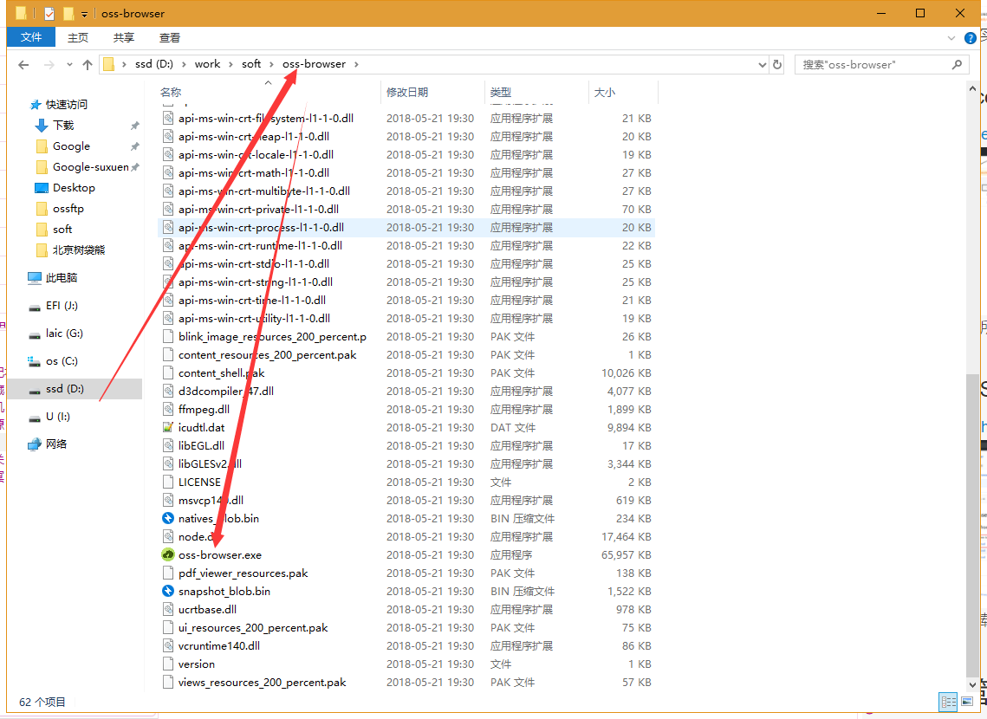The image size is (987, 719).
Task: Open the Quick Access Toolbar customize dropdown
Action: [84, 14]
